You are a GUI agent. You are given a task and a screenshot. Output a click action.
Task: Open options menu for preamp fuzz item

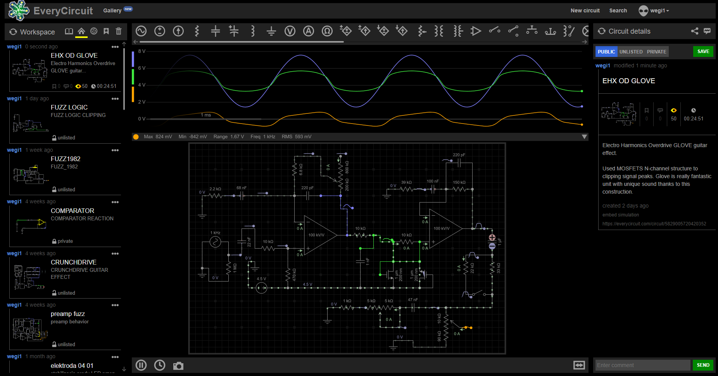[115, 305]
